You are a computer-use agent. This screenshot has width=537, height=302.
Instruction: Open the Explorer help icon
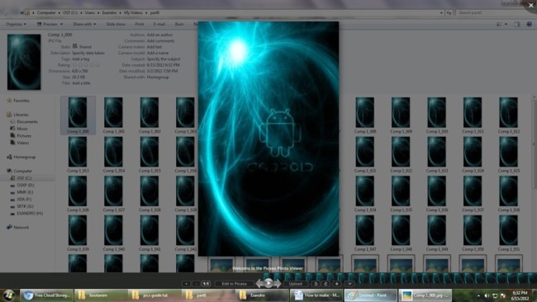[529, 24]
